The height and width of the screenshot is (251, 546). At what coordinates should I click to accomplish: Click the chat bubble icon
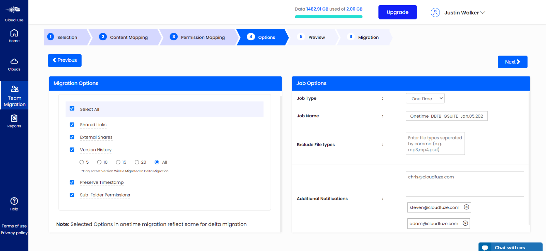click(485, 248)
